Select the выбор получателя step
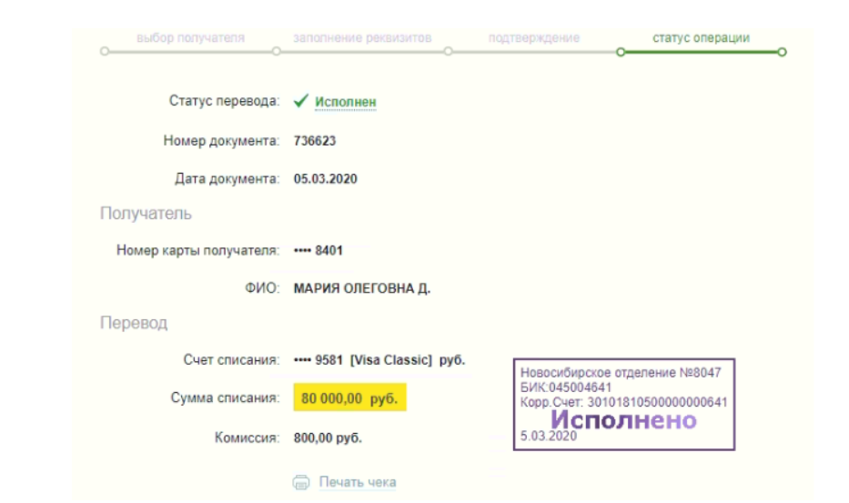849x503 pixels. pos(190,38)
